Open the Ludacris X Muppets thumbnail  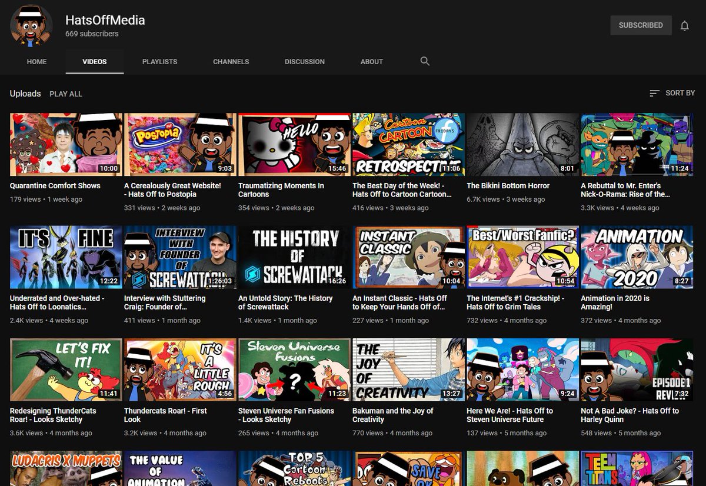66,468
